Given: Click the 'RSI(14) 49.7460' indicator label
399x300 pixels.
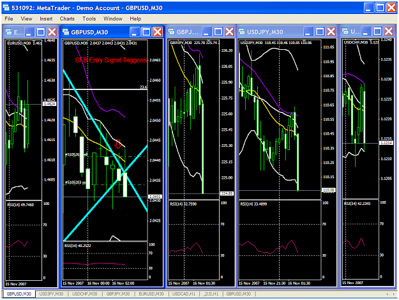Looking at the screenshot, I should coord(20,205).
